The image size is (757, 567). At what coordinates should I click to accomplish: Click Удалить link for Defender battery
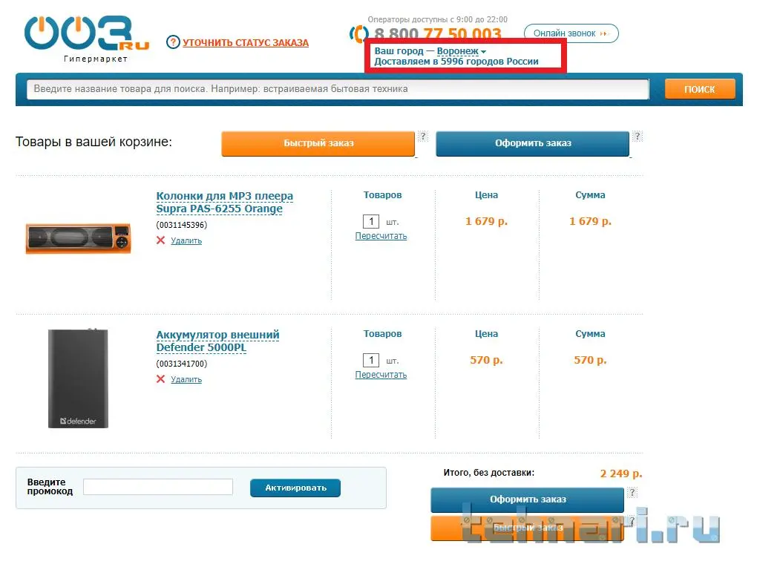pos(186,379)
